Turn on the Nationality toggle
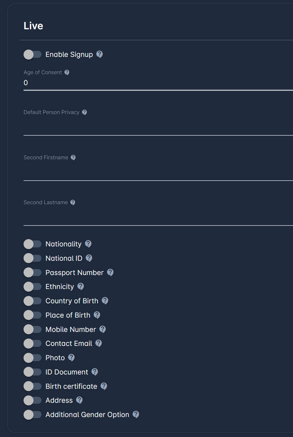293x437 pixels. point(32,244)
